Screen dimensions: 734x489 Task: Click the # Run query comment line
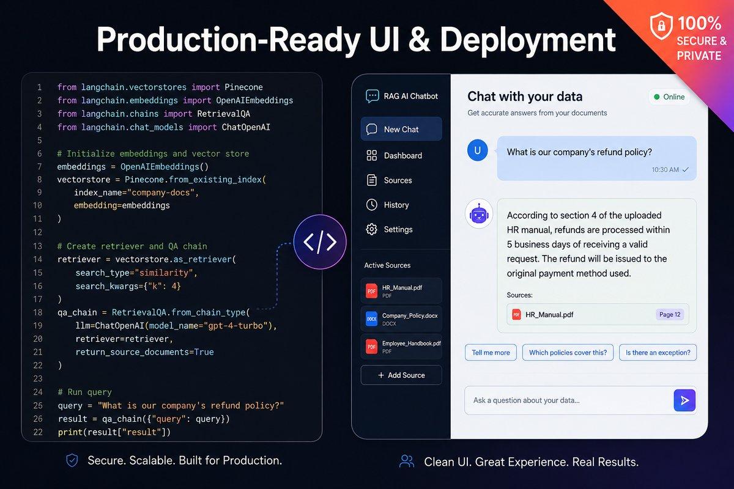(x=84, y=392)
